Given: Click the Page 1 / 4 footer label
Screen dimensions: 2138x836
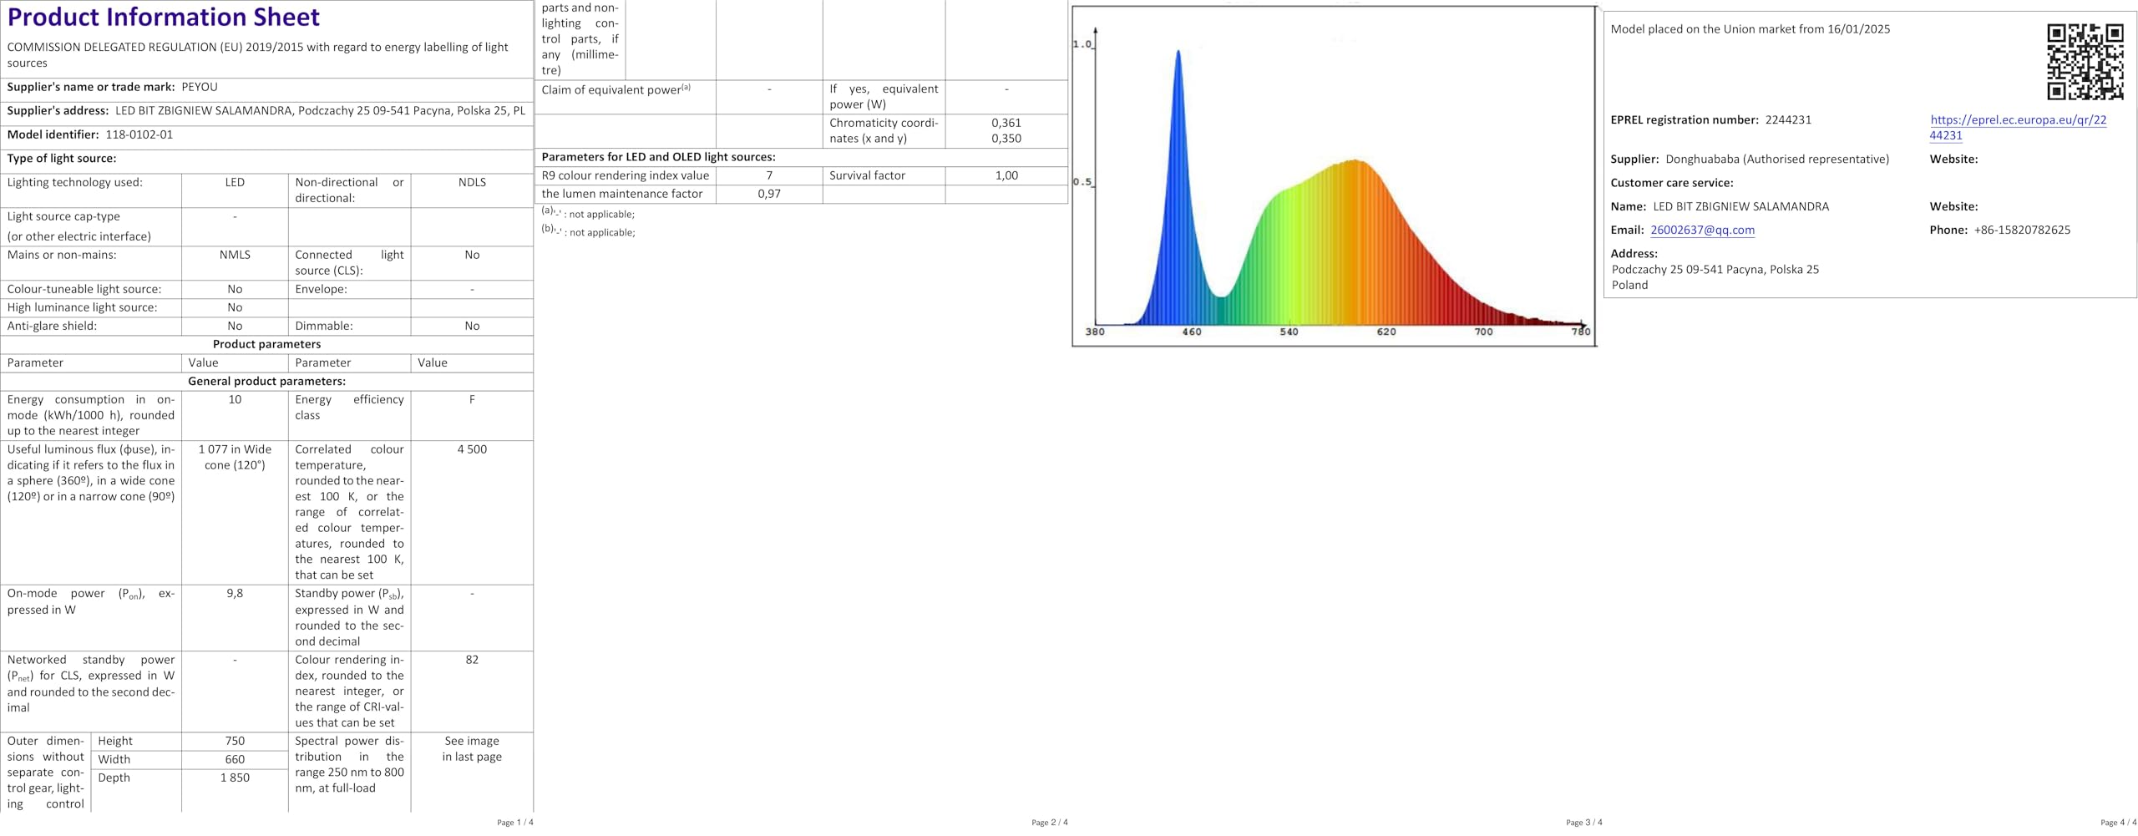Looking at the screenshot, I should tap(514, 823).
